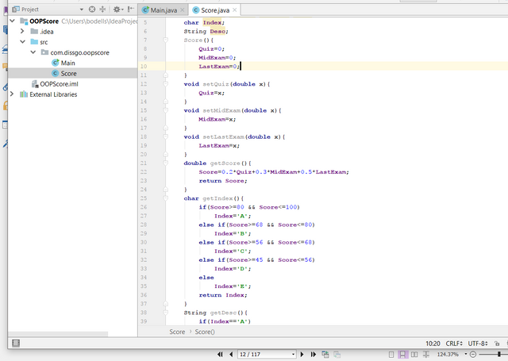The height and width of the screenshot is (361, 508).
Task: Close the Score.java tab
Action: [235, 10]
